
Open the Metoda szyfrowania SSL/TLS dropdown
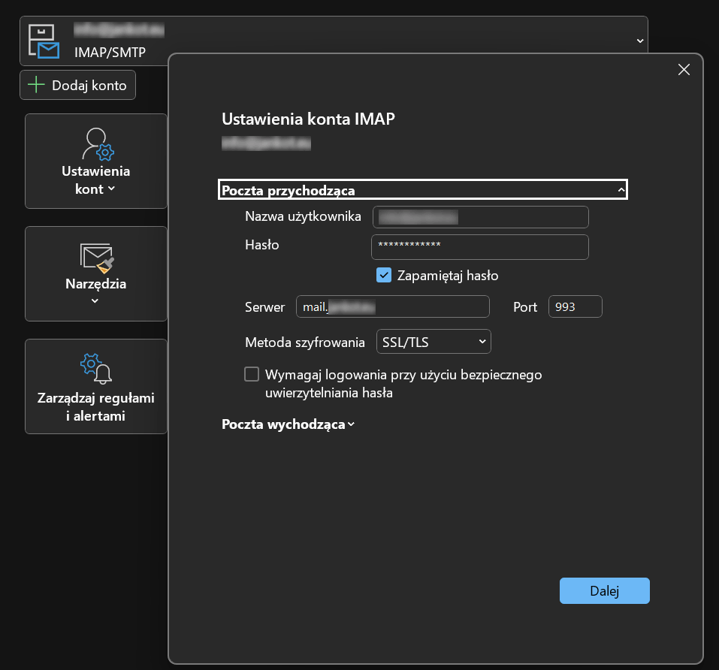pyautogui.click(x=434, y=342)
